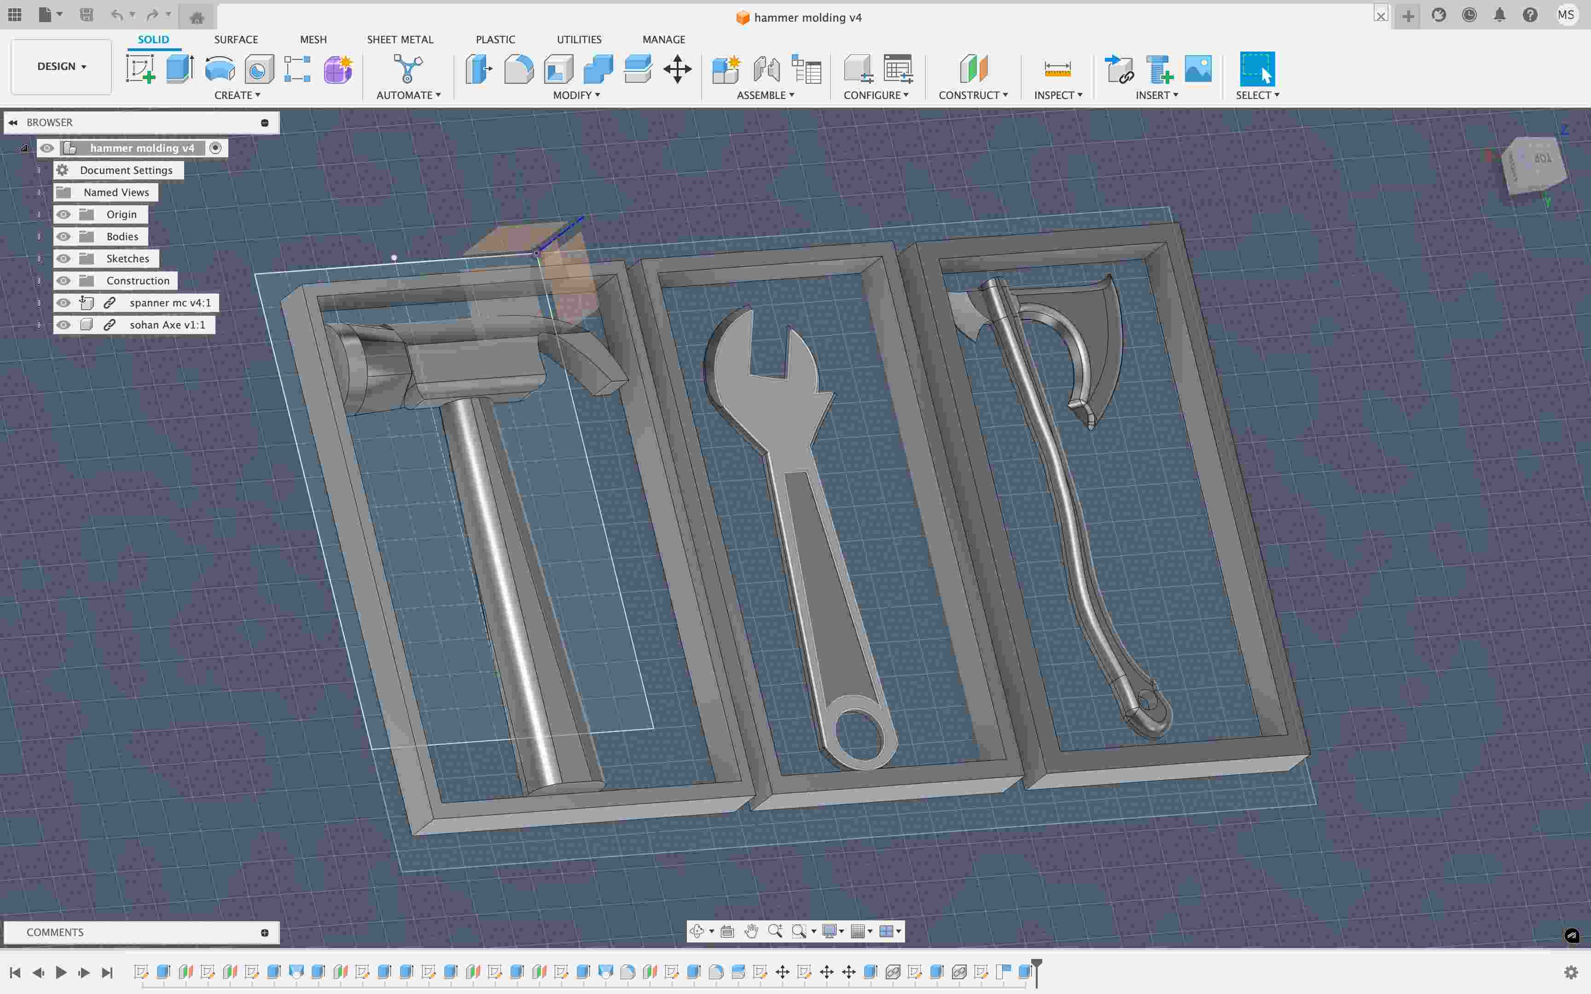The width and height of the screenshot is (1591, 994).
Task: Toggle visibility of hammer molding v4 root
Action: point(46,148)
